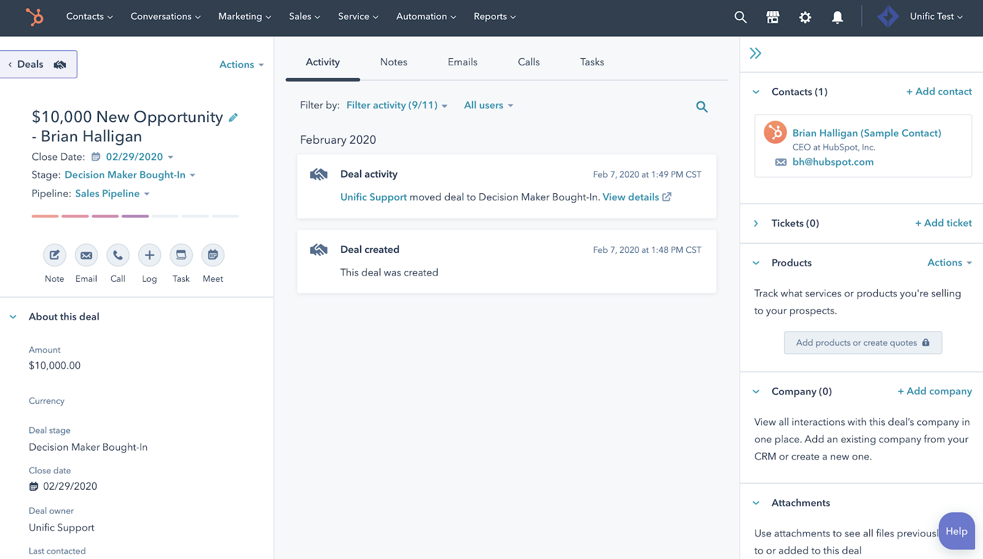Open Brian Halligan (Sample Contact) link

[867, 133]
